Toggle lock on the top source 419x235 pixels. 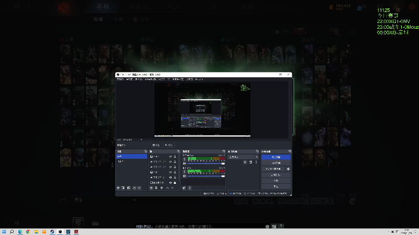(175, 157)
